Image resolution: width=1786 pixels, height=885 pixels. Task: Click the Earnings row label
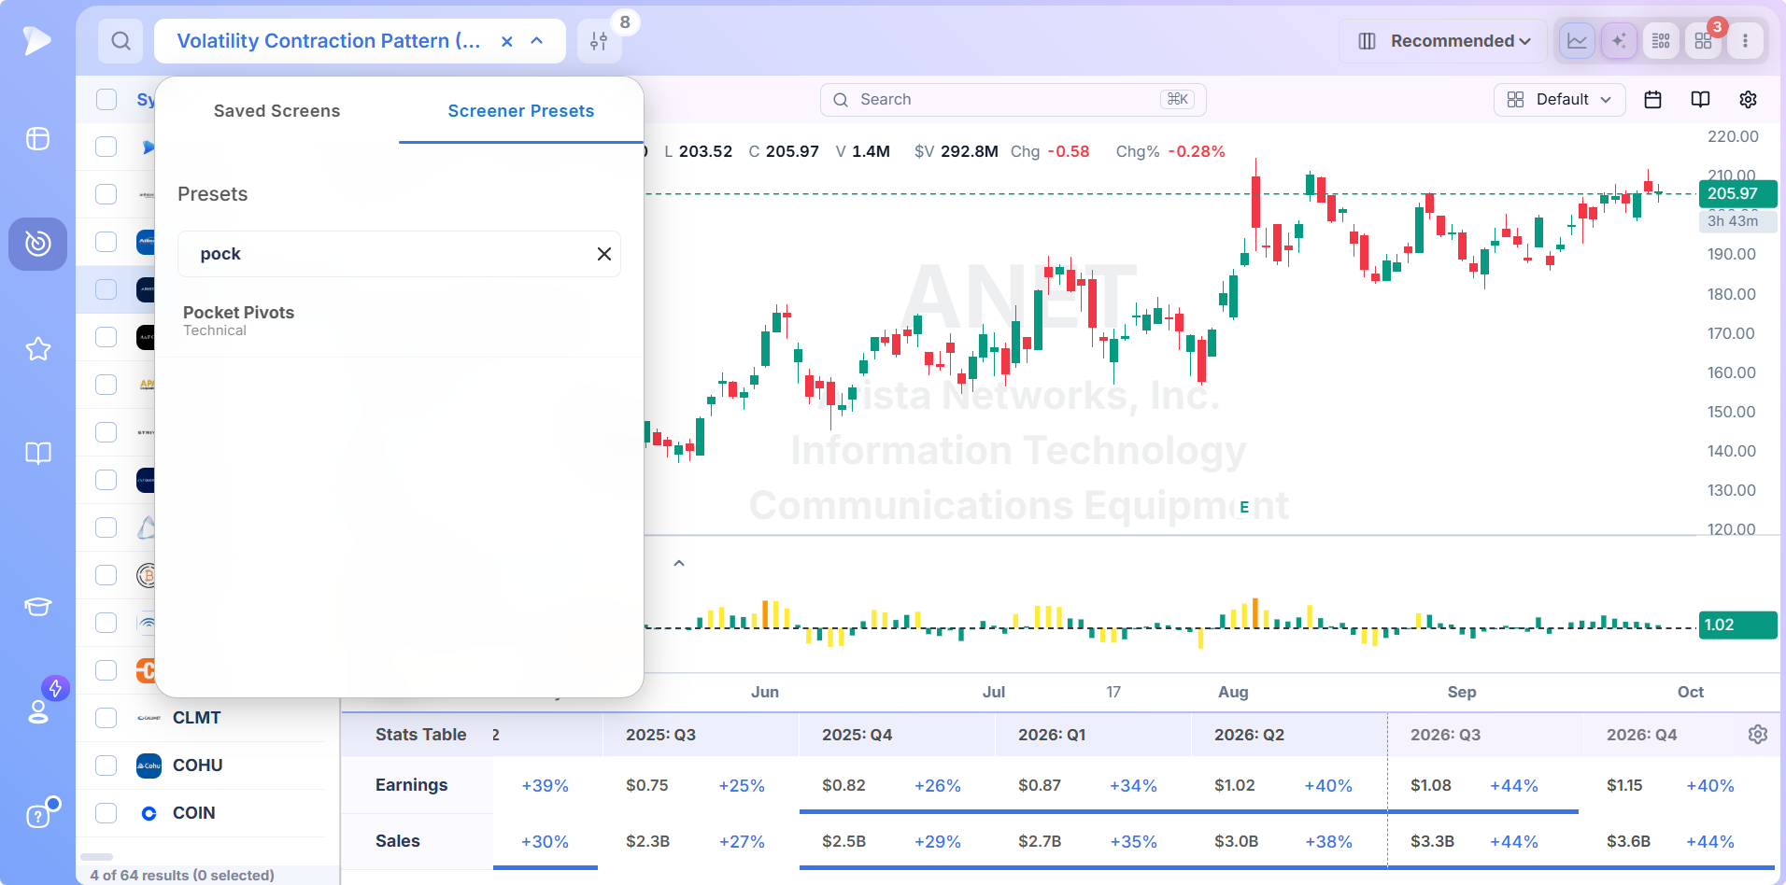(x=411, y=785)
